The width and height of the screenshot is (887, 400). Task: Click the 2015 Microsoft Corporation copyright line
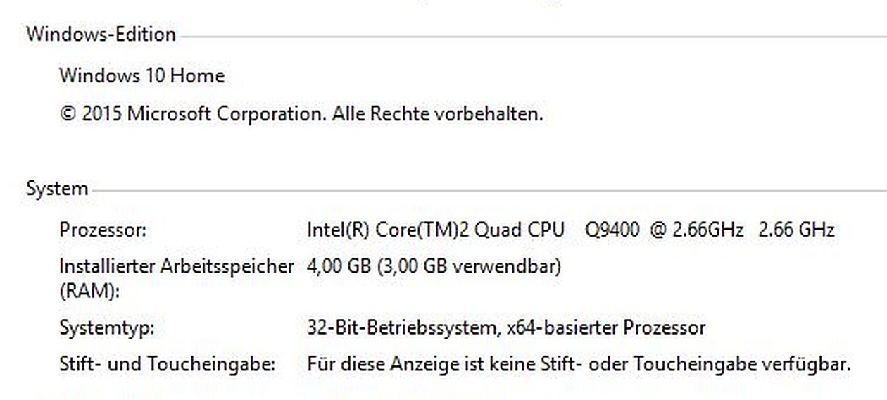point(301,114)
